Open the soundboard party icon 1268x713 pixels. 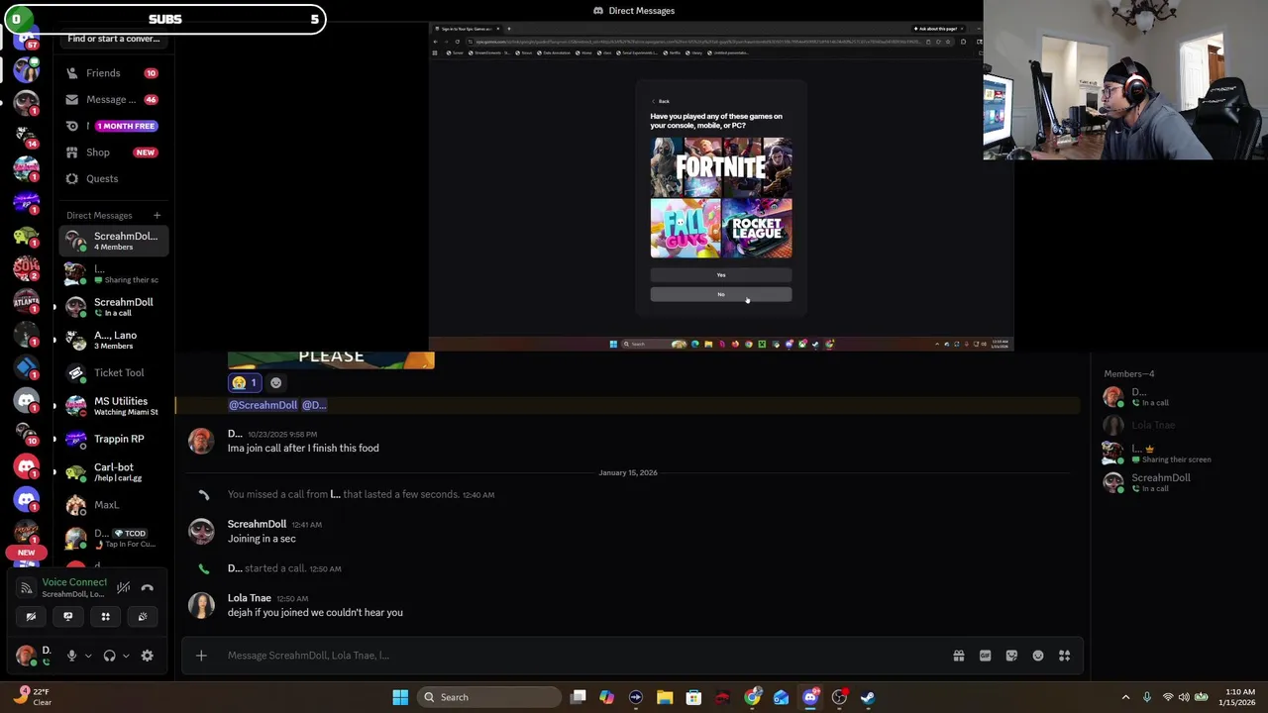(143, 616)
